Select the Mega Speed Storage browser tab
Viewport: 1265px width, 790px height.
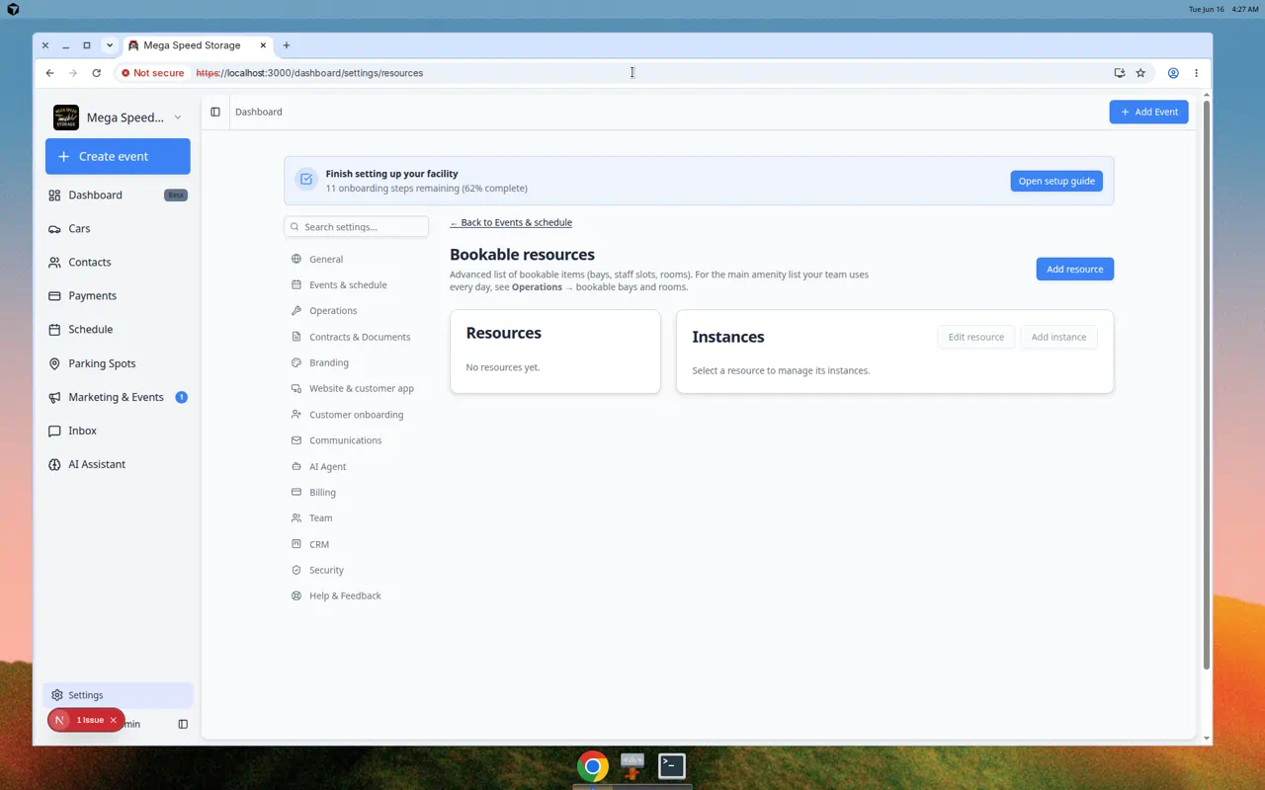[198, 45]
